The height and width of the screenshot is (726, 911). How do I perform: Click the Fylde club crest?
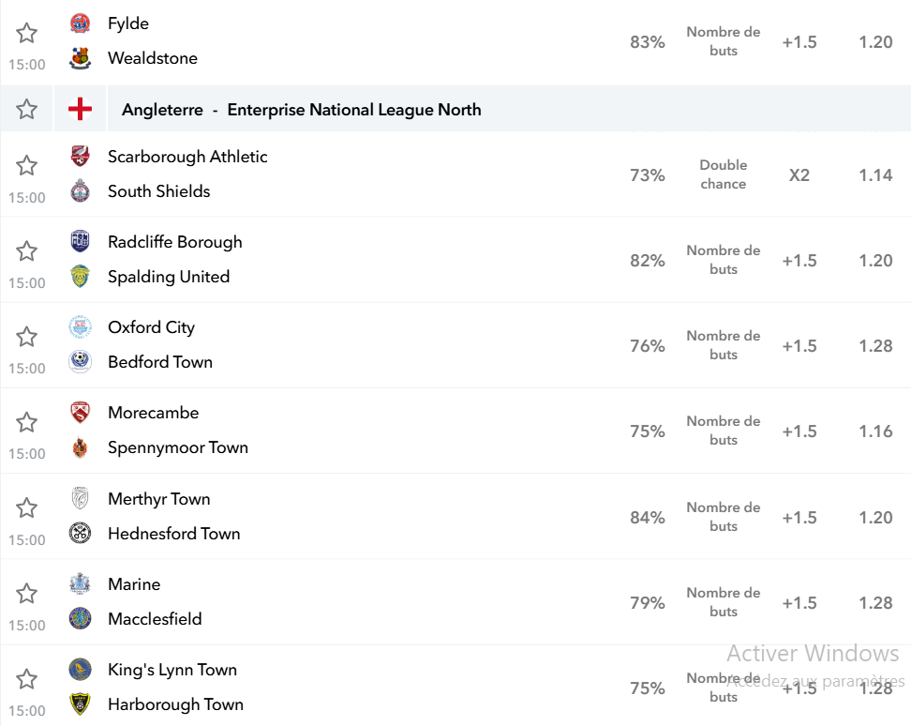pyautogui.click(x=81, y=23)
